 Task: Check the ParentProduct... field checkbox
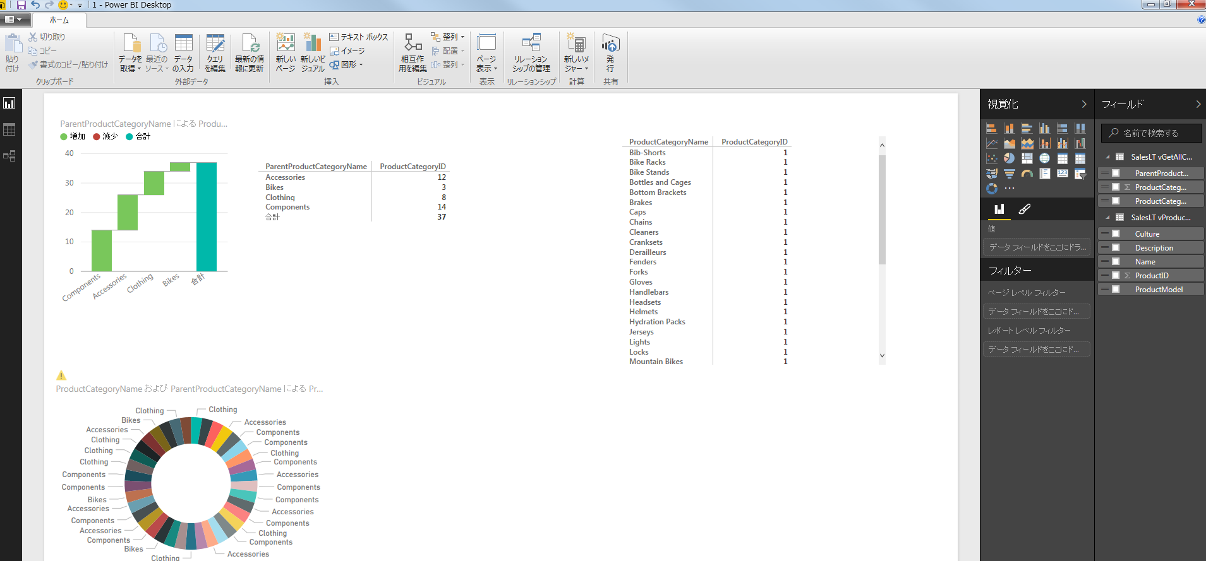click(x=1116, y=173)
